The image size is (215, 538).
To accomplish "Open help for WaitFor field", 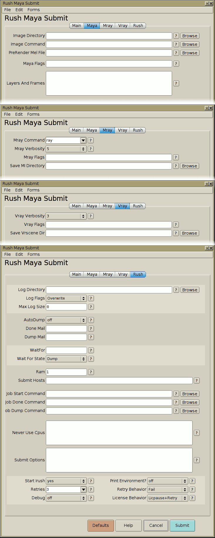I will tap(91, 350).
